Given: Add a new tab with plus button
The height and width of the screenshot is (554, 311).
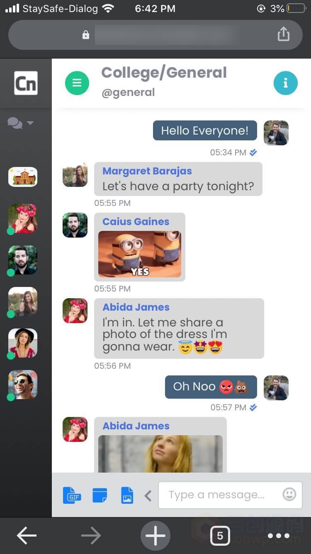Looking at the screenshot, I should (155, 536).
